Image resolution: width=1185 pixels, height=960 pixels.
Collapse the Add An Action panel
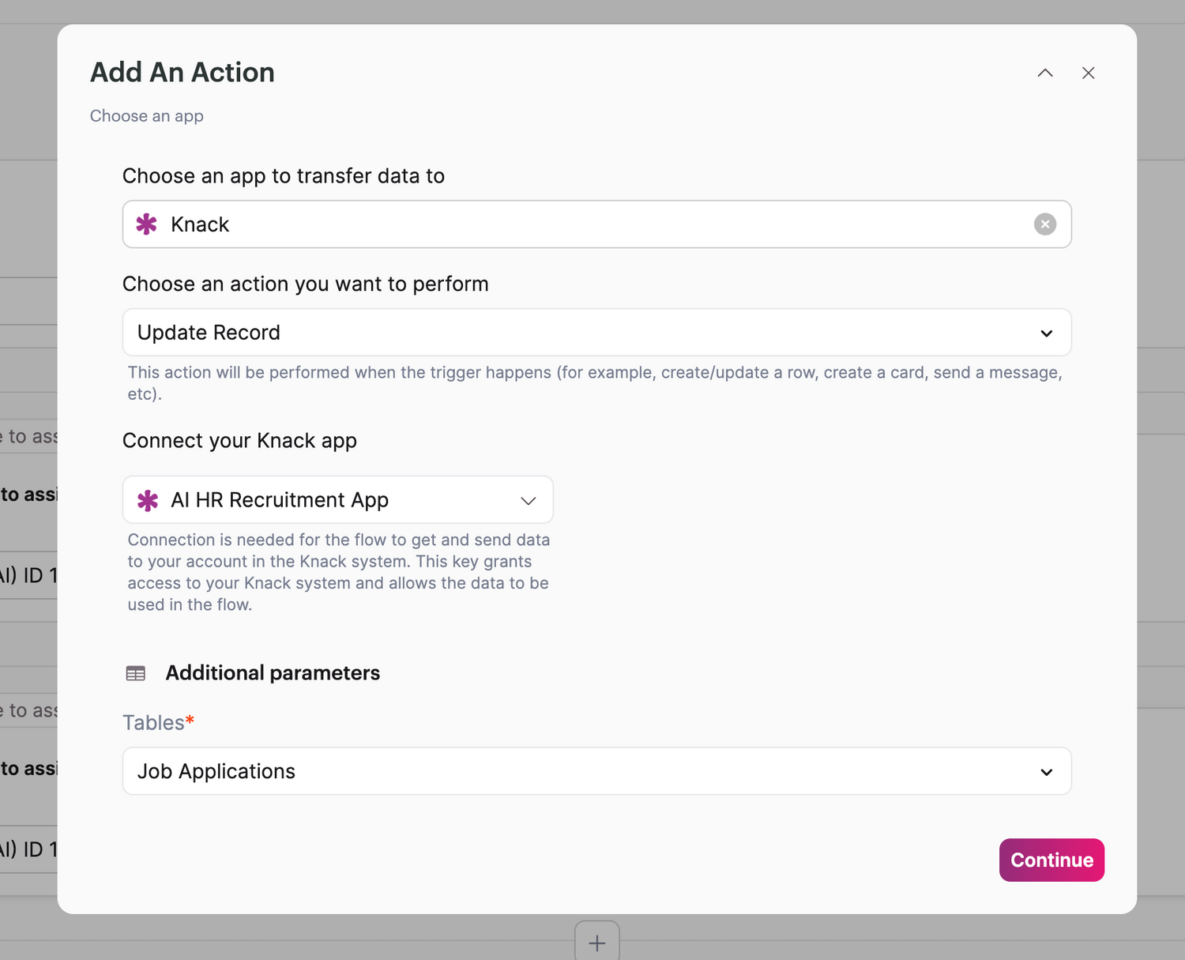point(1045,73)
